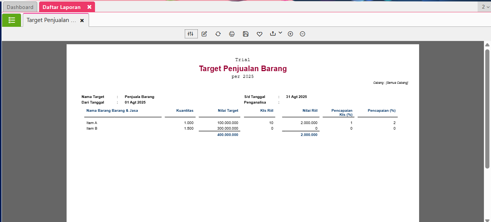Zoom in with the plus circle icon
Screen dimensions: 491x222
click(x=290, y=34)
